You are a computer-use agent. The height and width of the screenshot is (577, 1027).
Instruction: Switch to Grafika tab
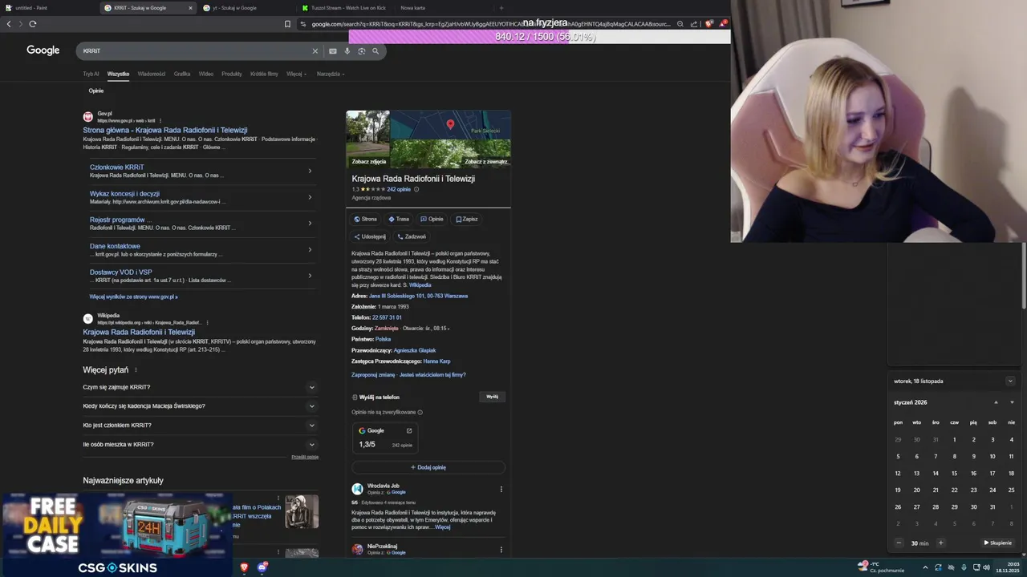point(182,74)
